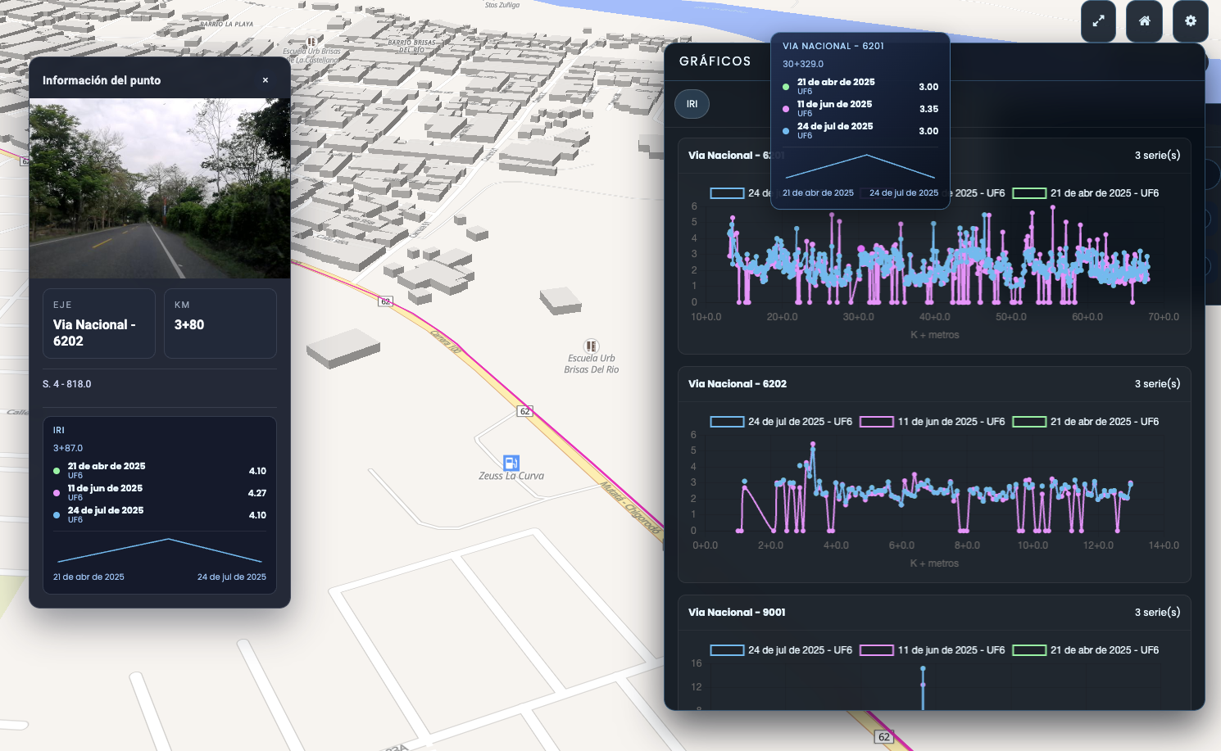
Task: Select the IRI chip in the Gráficos panel
Action: click(692, 104)
